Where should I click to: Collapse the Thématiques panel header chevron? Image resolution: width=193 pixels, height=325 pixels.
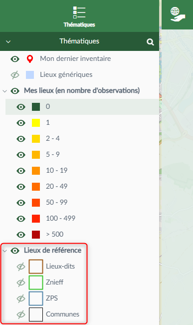[x=8, y=41]
